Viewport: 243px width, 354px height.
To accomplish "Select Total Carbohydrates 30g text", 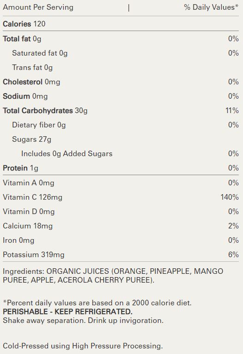I will click(45, 111).
